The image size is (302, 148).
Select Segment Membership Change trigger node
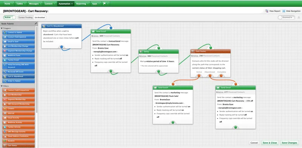[x=18, y=51]
